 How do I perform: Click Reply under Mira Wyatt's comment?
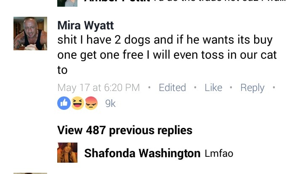pos(252,88)
